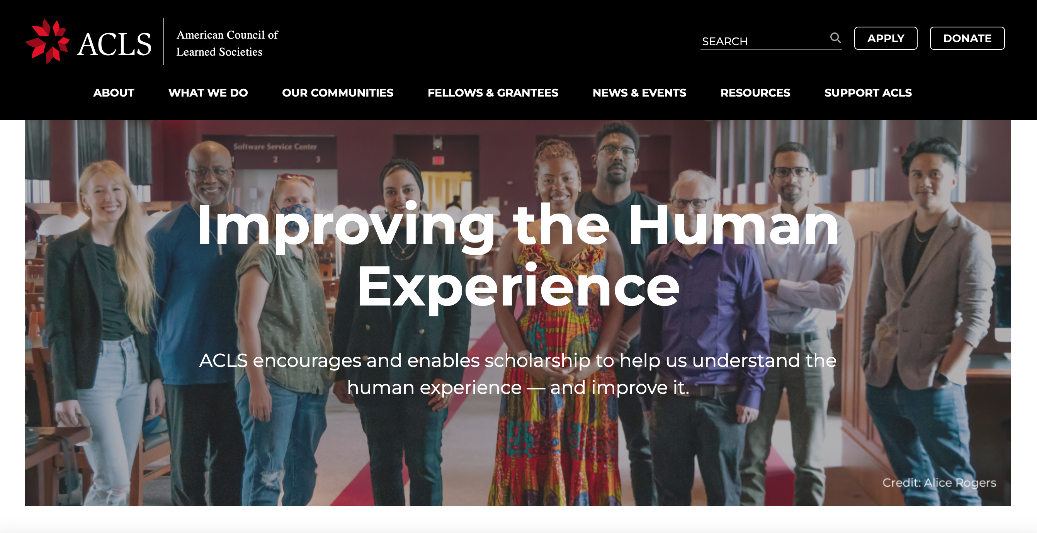This screenshot has width=1037, height=533.
Task: Click the Credit: Alice Rogers caption
Action: [x=939, y=482]
